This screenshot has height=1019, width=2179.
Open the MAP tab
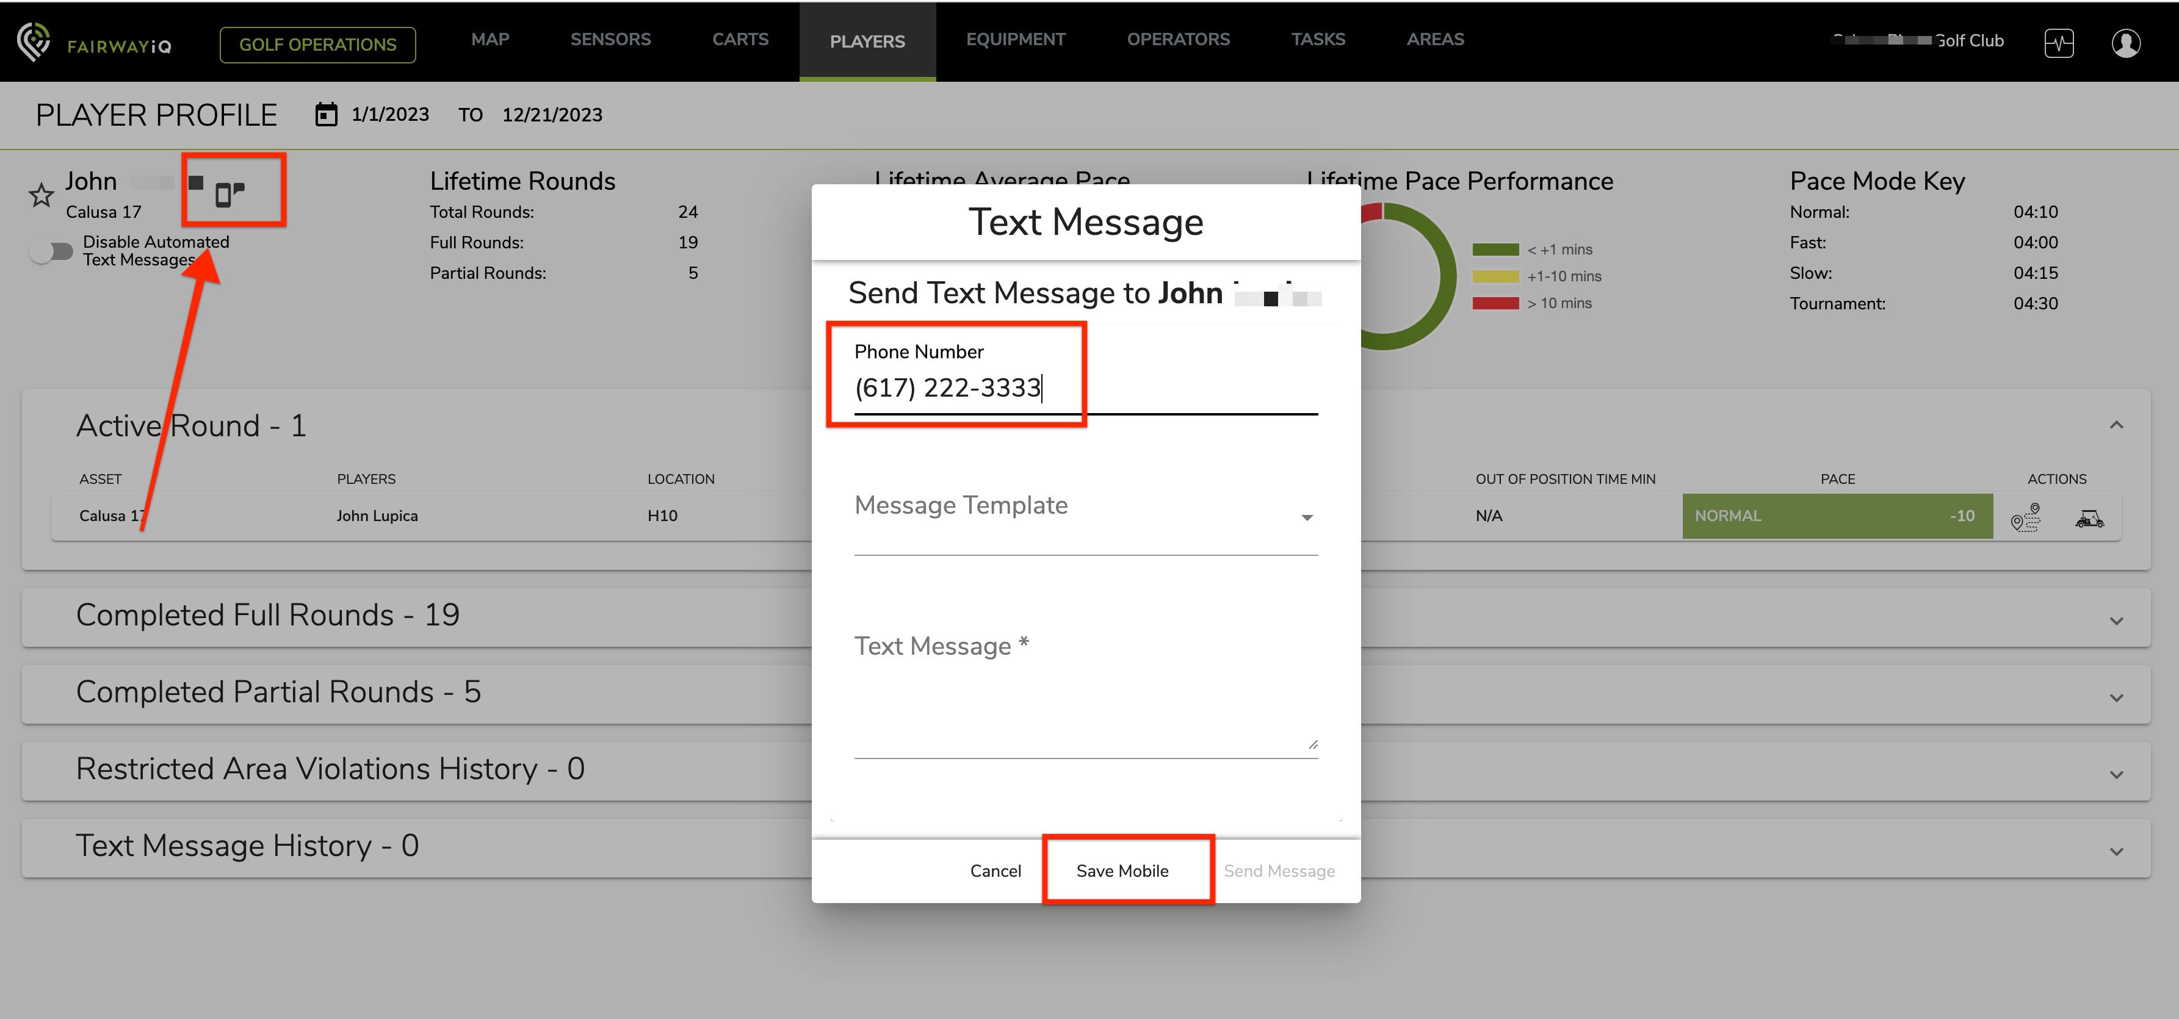tap(490, 39)
